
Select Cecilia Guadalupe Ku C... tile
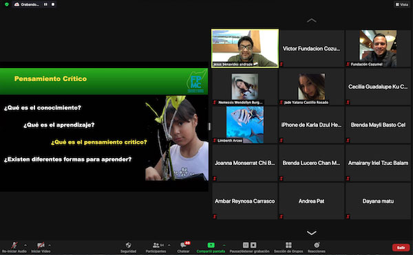pyautogui.click(x=378, y=87)
